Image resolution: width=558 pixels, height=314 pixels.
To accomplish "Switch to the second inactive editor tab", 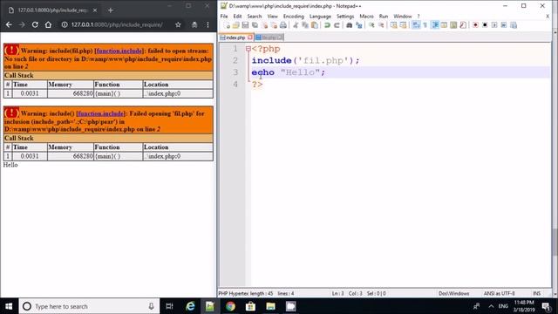I will (269, 38).
